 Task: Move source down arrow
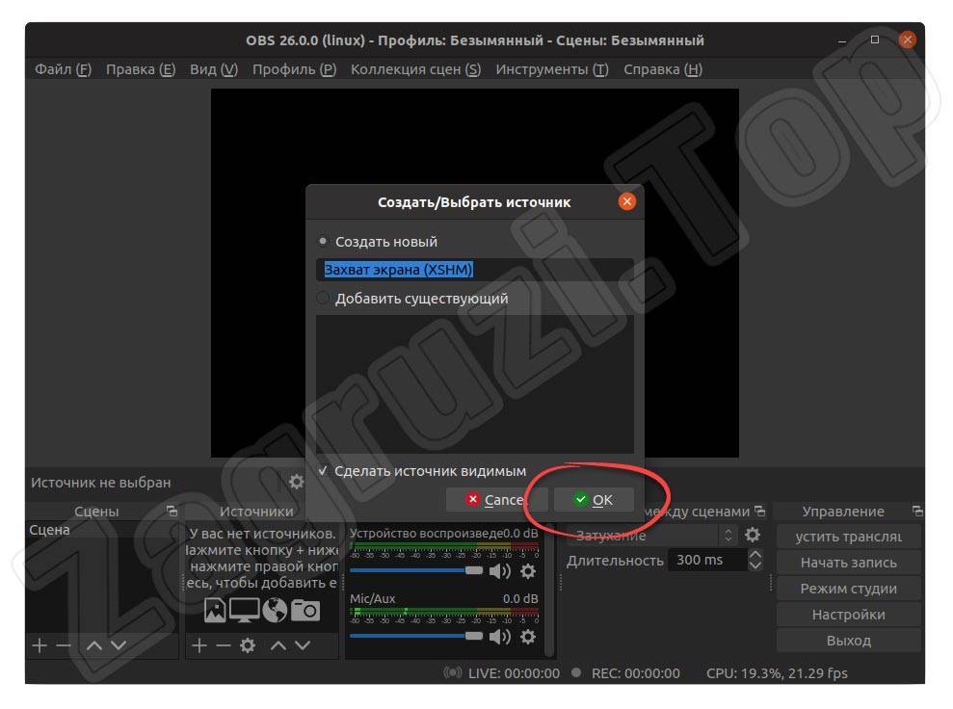[303, 645]
